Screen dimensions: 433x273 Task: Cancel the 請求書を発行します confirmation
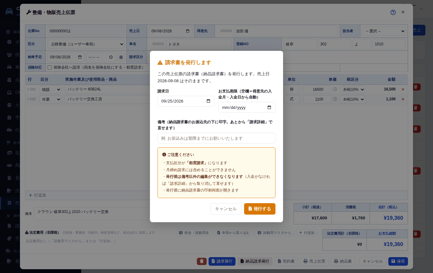226,209
